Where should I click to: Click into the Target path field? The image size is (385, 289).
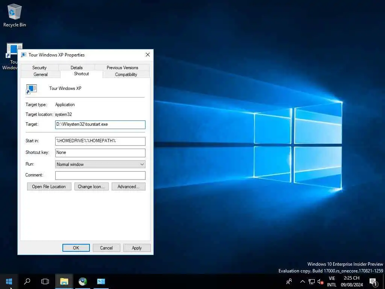click(100, 124)
